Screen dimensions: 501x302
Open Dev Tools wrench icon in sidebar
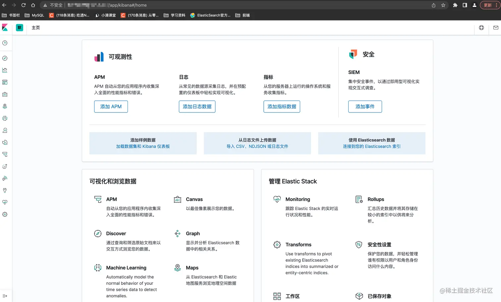coord(5,190)
